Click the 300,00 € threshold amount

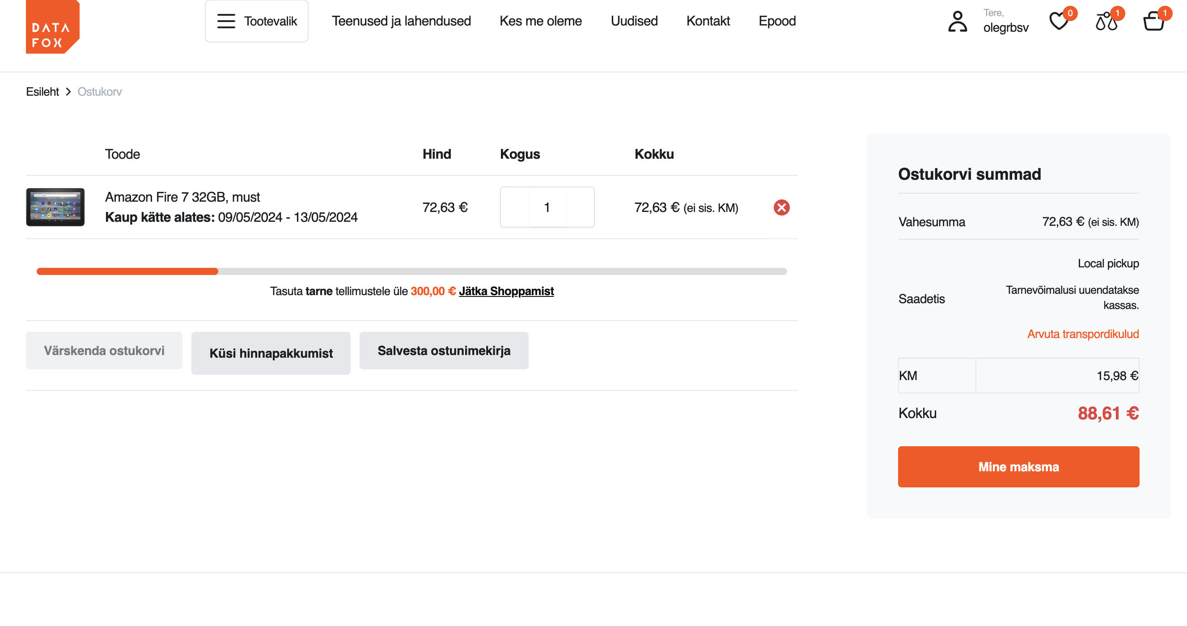[x=432, y=291]
